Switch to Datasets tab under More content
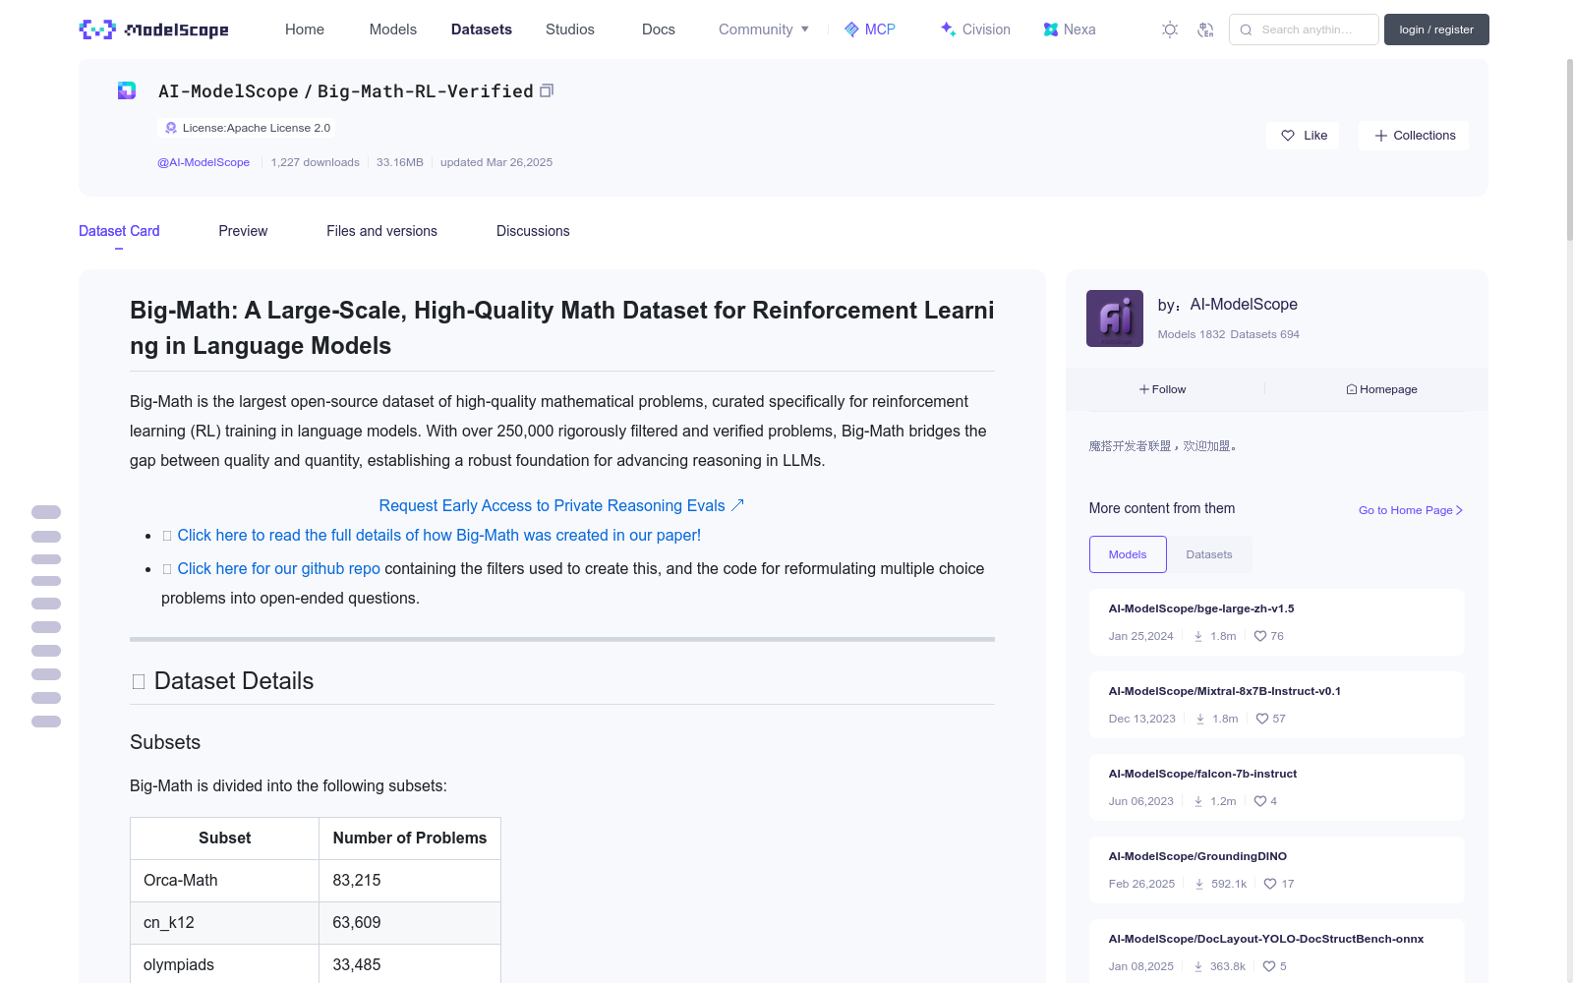Screen dimensions: 1573x983 [x=1209, y=554]
